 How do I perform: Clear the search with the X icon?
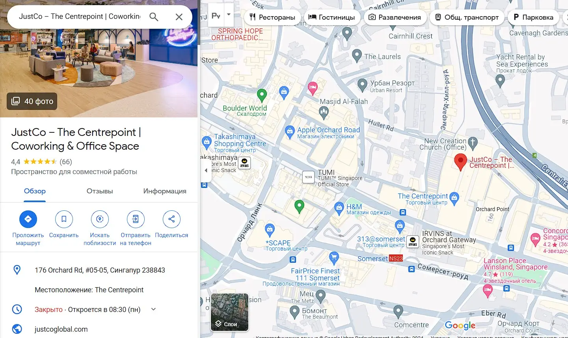pos(179,17)
